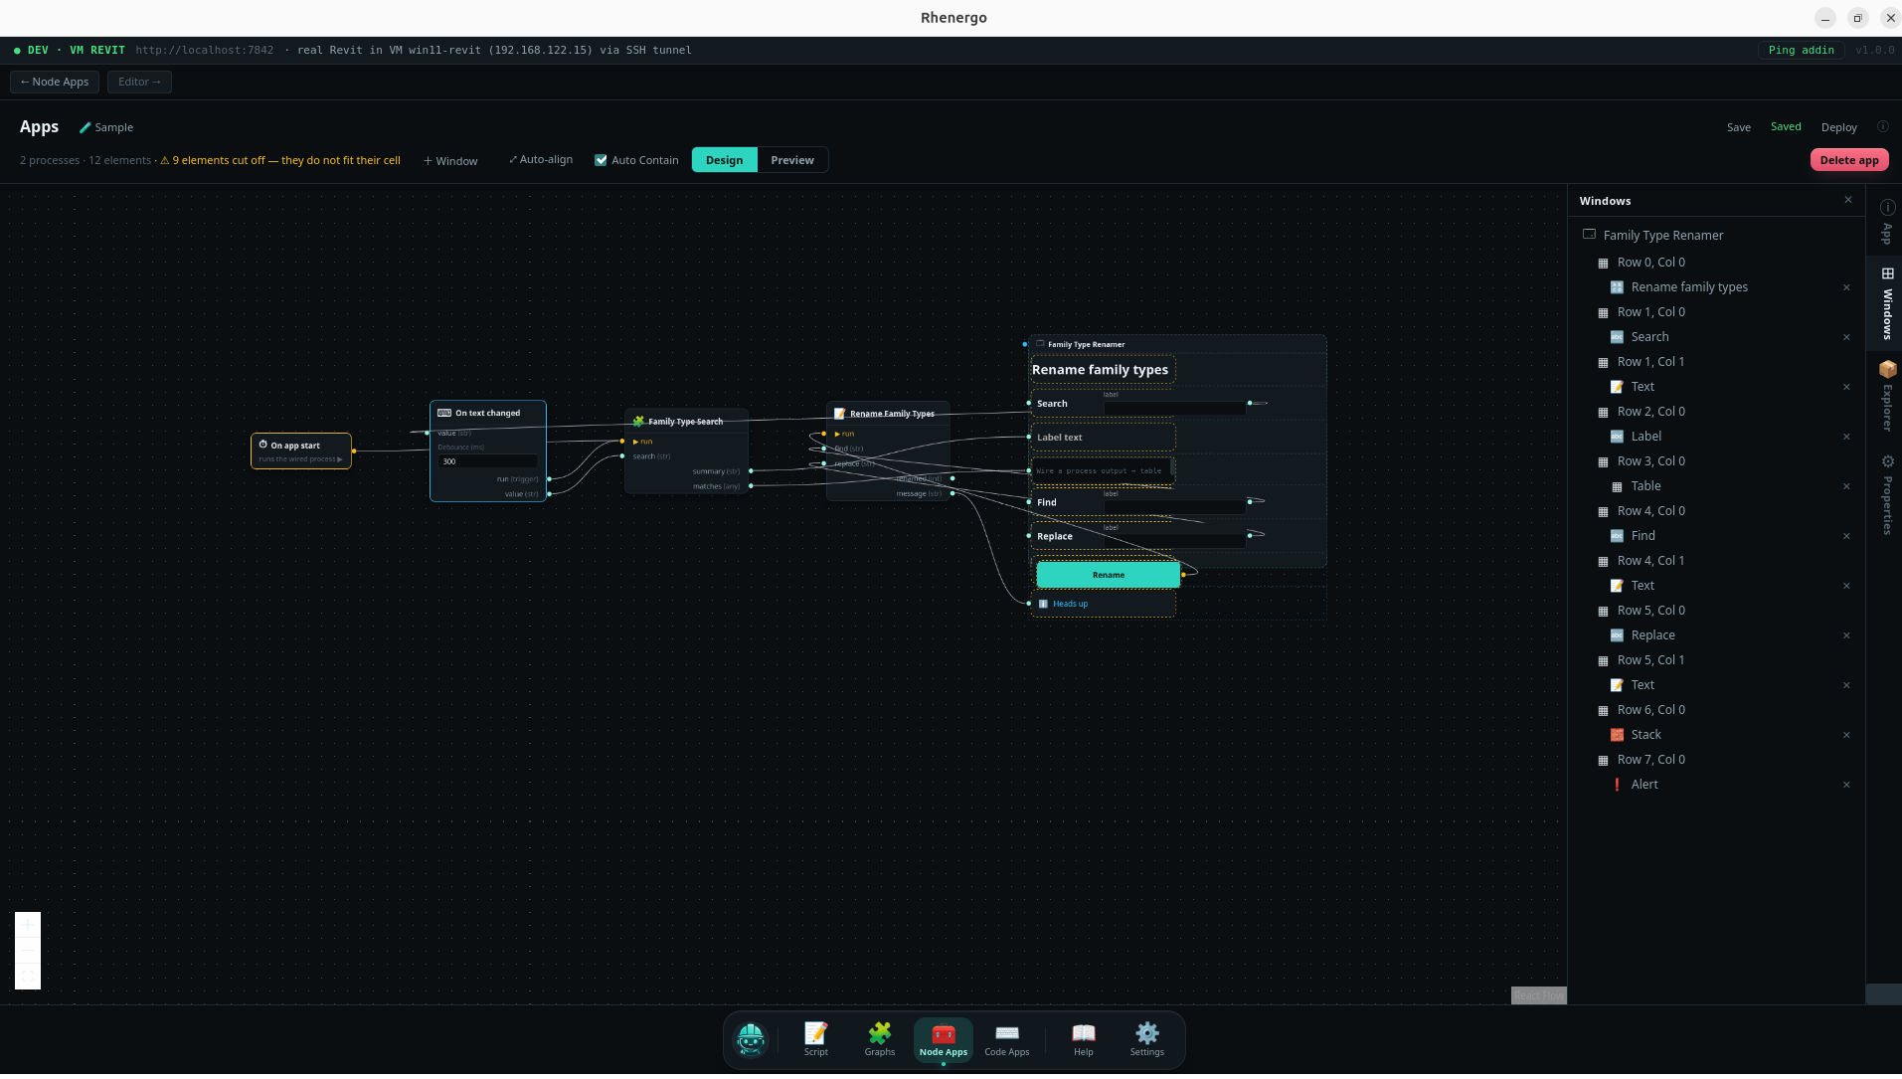Remove the Replace element from tree
The width and height of the screenshot is (1902, 1079).
pos(1846,635)
